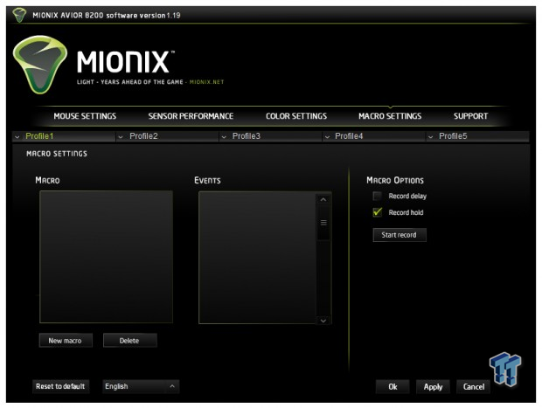
Task: Enable the Record delay checkbox
Action: (x=377, y=196)
